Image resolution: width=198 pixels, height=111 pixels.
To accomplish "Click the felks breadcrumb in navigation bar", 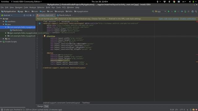I will point(69,11).
